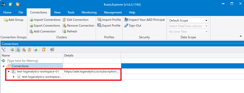Click Refresh in Clusters group
Screen dimensions: 244x93
(70, 31)
